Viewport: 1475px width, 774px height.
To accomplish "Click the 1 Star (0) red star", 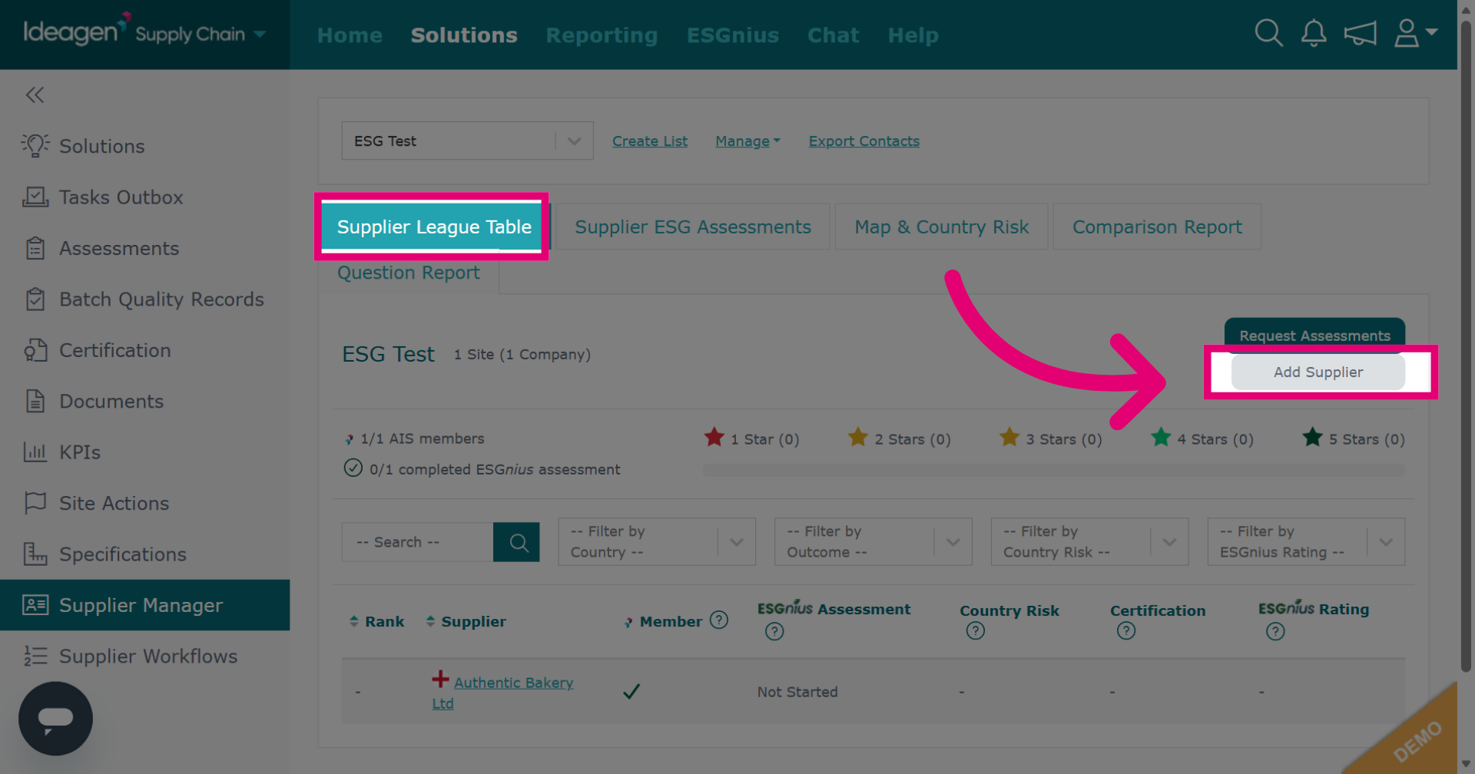I will 714,438.
